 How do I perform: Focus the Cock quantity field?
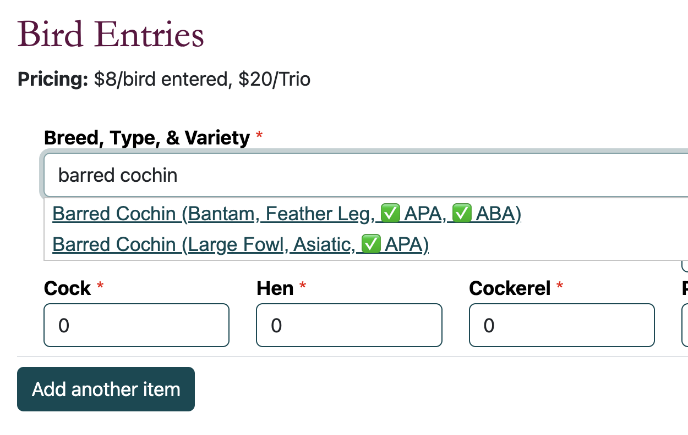coord(136,325)
